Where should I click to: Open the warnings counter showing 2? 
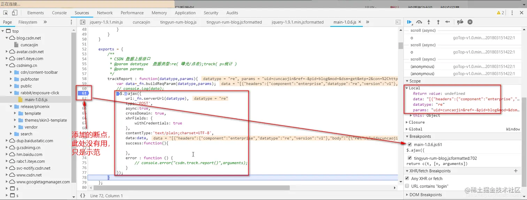click(x=501, y=13)
